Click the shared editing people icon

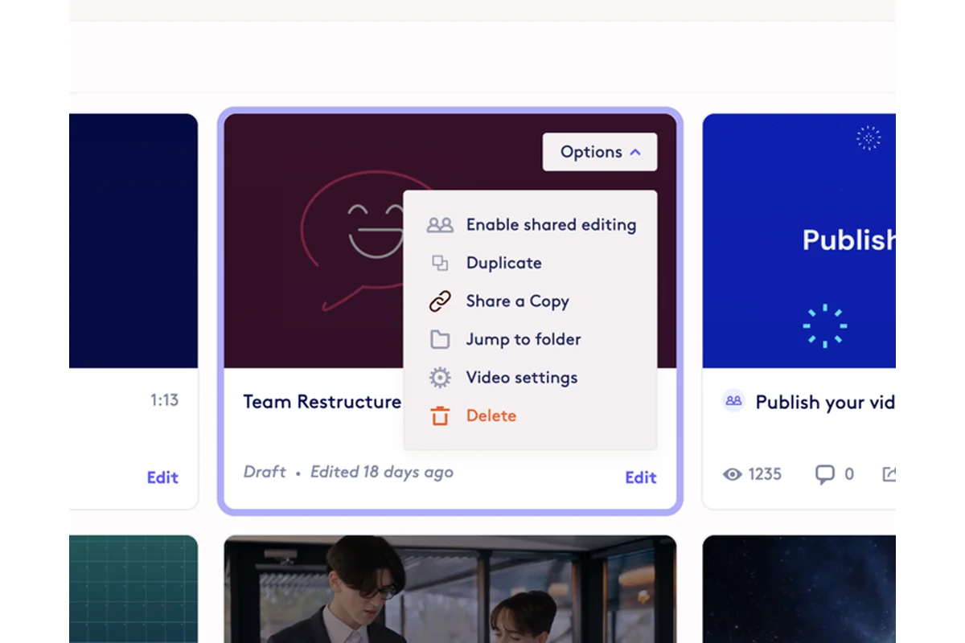439,225
